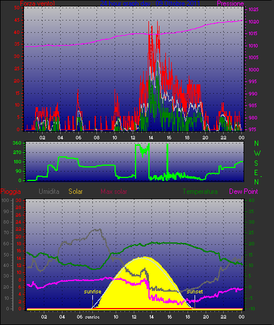The width and height of the screenshot is (274, 325).
Task: Click the Solar legend label
Action: pos(75,191)
